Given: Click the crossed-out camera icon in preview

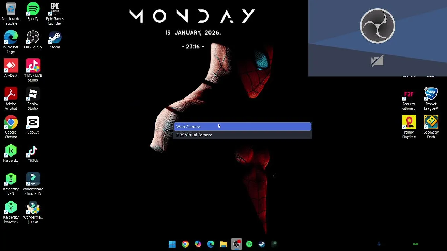Looking at the screenshot, I should pos(377,61).
